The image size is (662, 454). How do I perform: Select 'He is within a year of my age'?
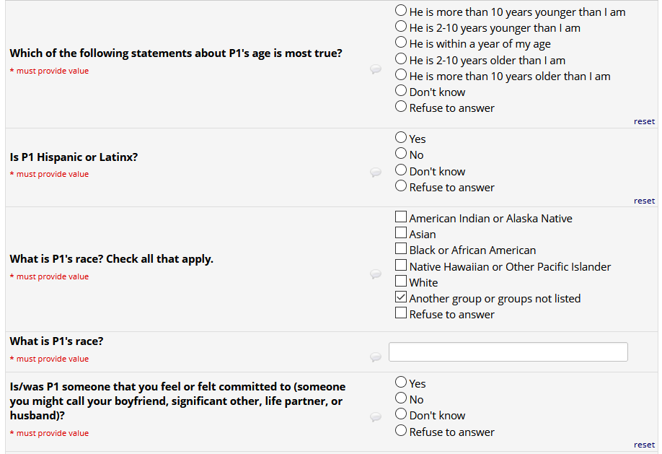[x=401, y=43]
